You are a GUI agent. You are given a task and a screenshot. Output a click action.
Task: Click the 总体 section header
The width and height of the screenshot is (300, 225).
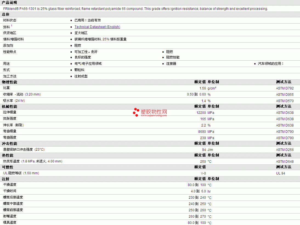[6, 14]
